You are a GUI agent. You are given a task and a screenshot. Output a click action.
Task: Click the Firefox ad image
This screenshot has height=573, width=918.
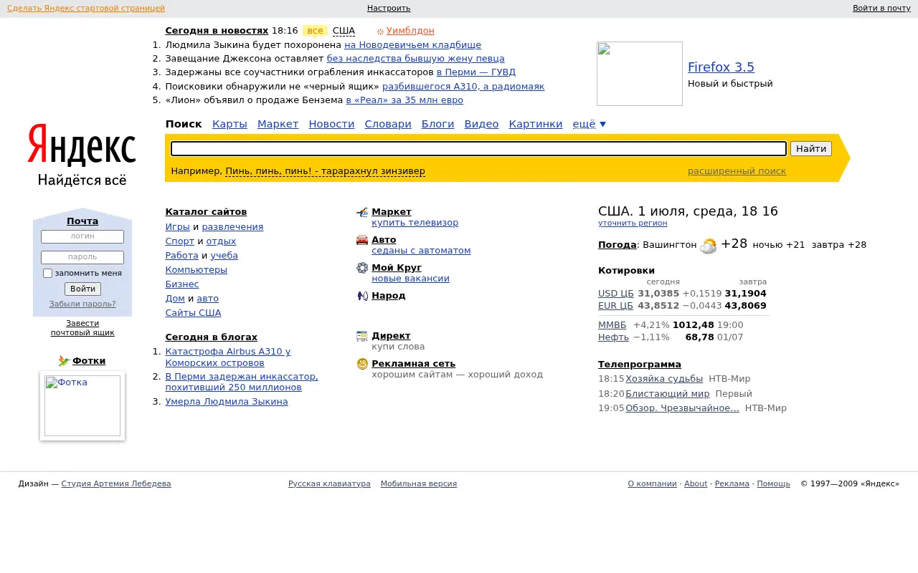(640, 74)
